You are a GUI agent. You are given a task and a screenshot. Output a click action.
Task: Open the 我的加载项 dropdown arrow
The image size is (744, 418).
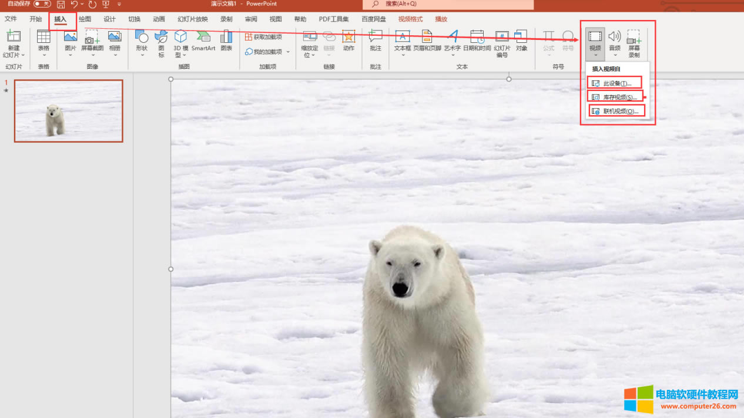(x=288, y=52)
